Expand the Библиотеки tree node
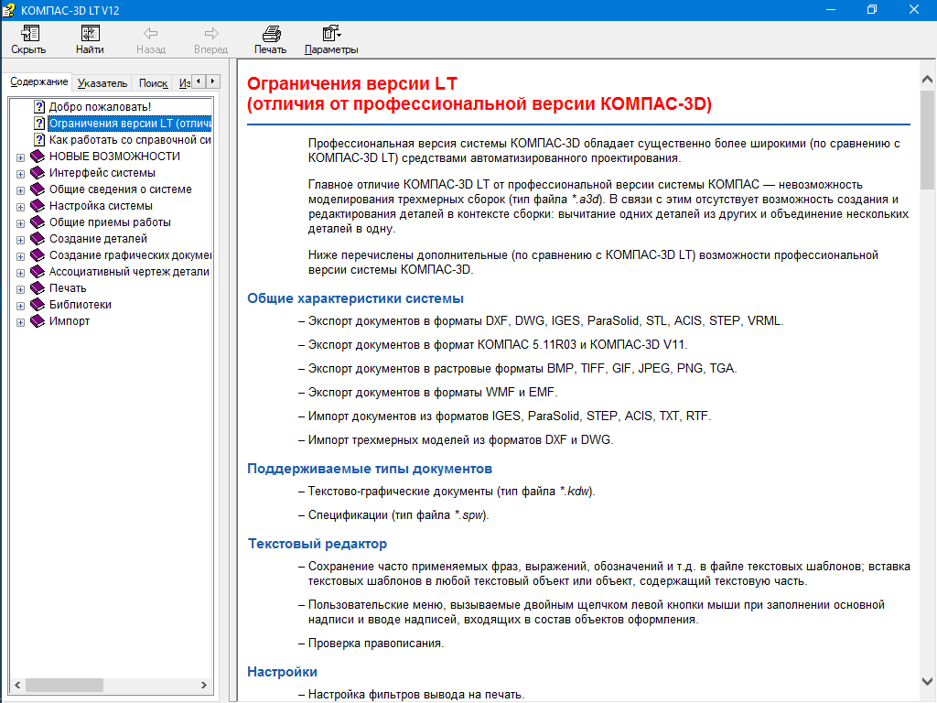The height and width of the screenshot is (703, 937). tap(20, 306)
